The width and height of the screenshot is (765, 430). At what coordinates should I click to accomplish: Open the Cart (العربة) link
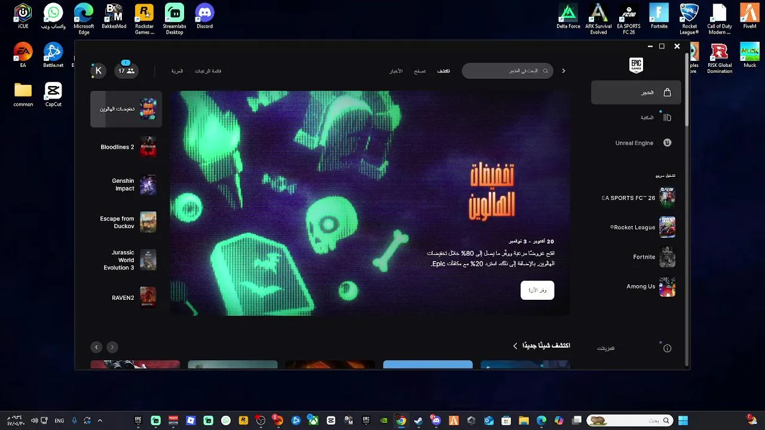point(178,71)
